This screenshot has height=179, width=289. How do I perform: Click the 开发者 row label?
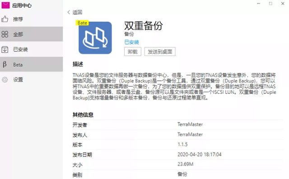pos(79,125)
